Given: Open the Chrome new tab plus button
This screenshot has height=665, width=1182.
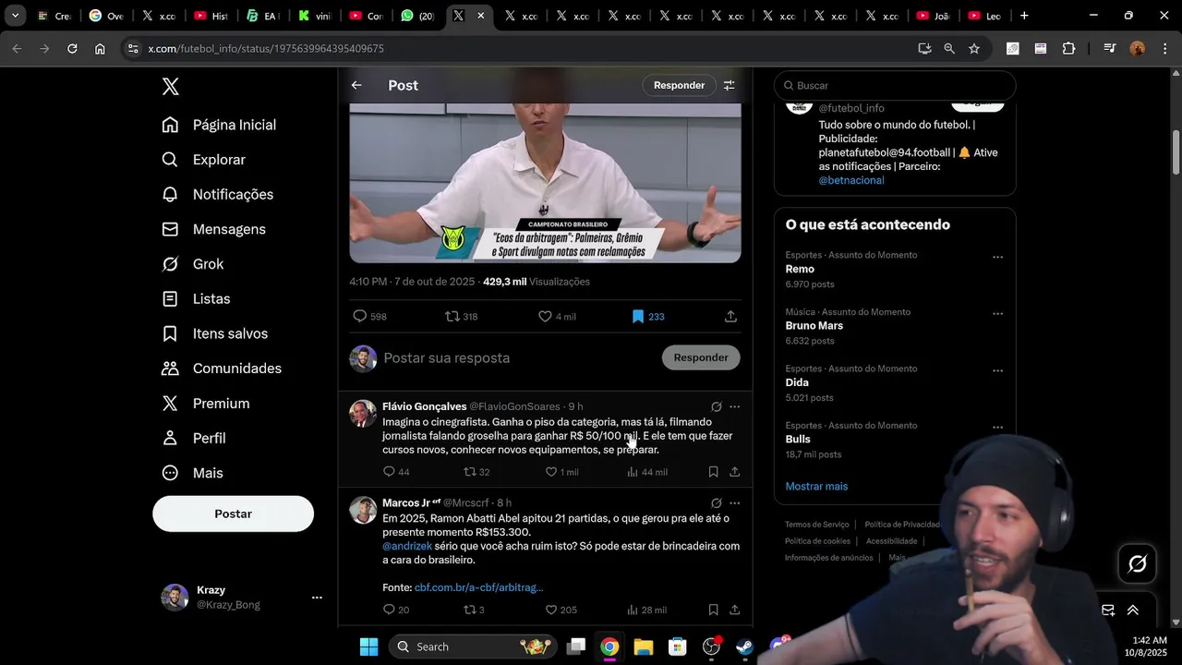Looking at the screenshot, I should pos(1024,16).
